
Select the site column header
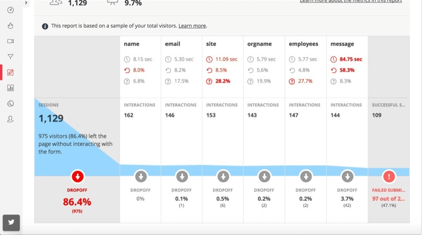(211, 44)
